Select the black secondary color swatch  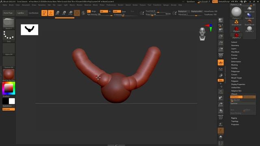5,101
